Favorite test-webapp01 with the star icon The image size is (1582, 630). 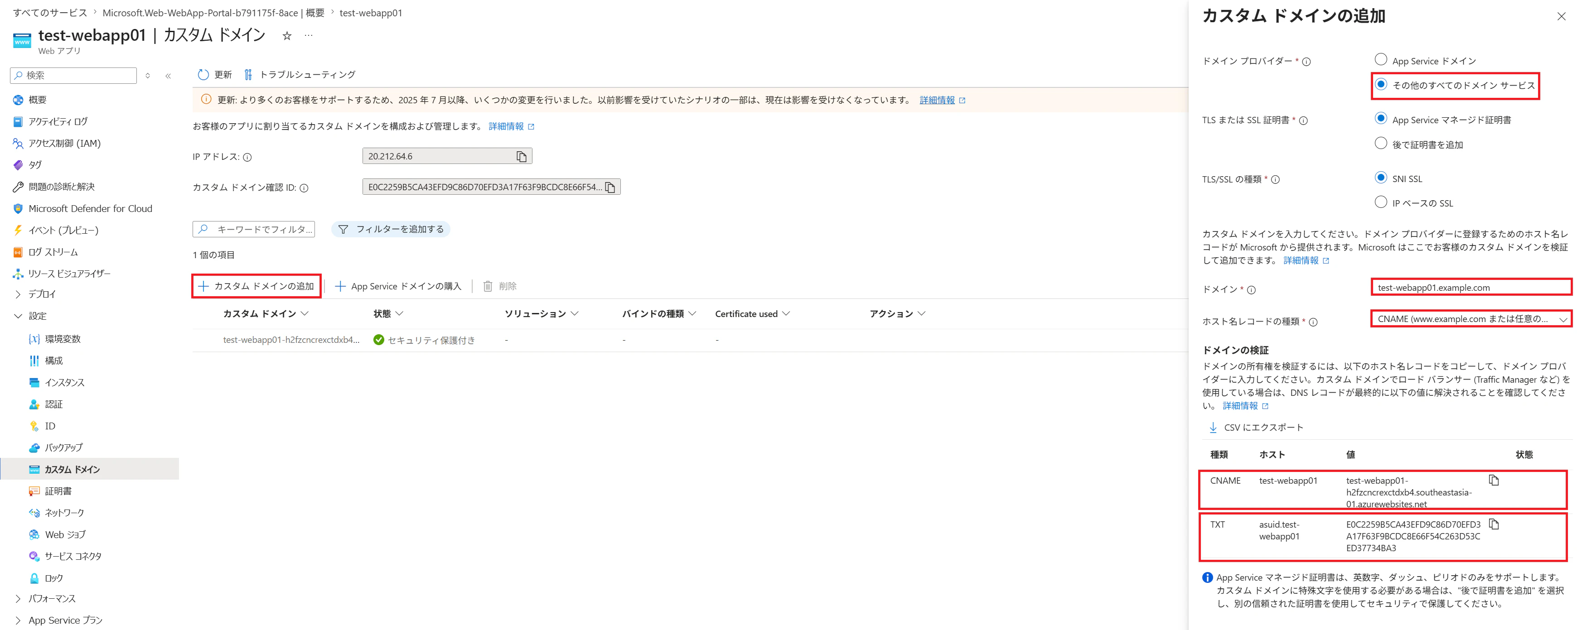287,36
